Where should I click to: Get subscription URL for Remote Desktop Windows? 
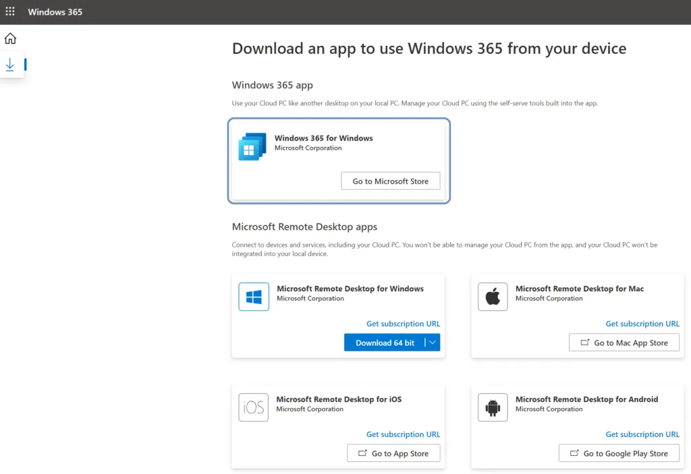tap(403, 324)
